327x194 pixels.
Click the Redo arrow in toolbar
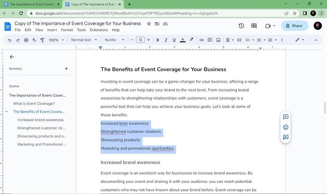(18, 40)
